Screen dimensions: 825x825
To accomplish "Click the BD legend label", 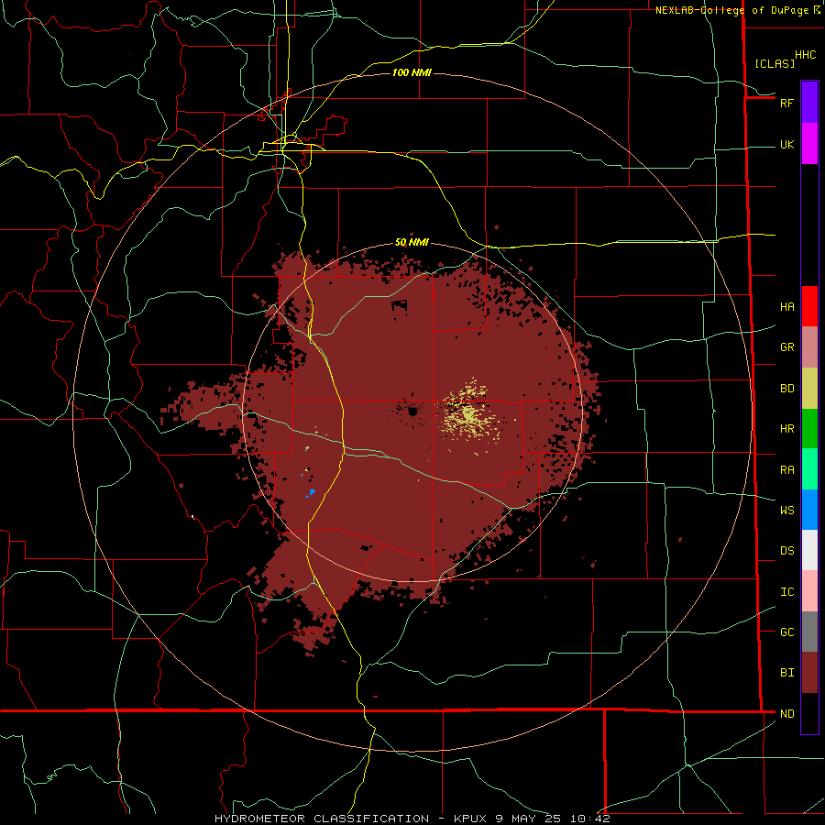I will click(786, 389).
